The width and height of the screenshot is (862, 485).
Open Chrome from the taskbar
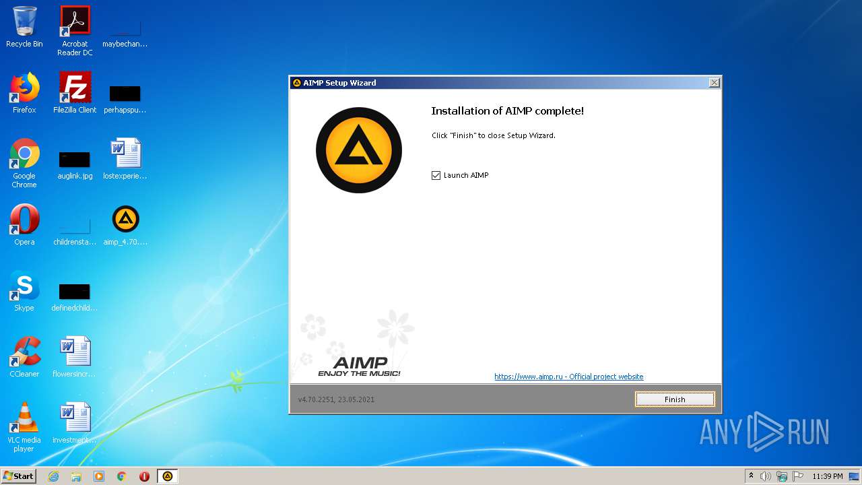click(x=122, y=476)
